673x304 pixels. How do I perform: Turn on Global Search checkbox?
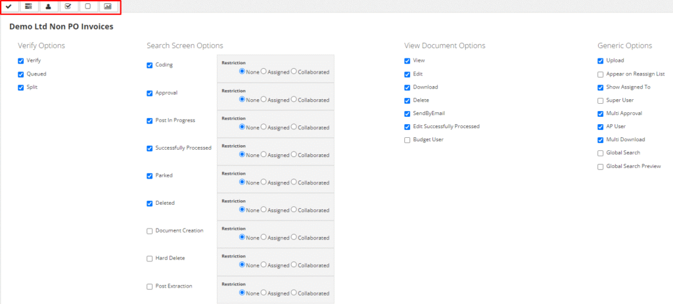coord(601,153)
